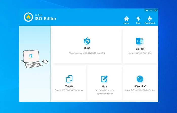
Task: Click the "Burn" label text
Action: 87,48
